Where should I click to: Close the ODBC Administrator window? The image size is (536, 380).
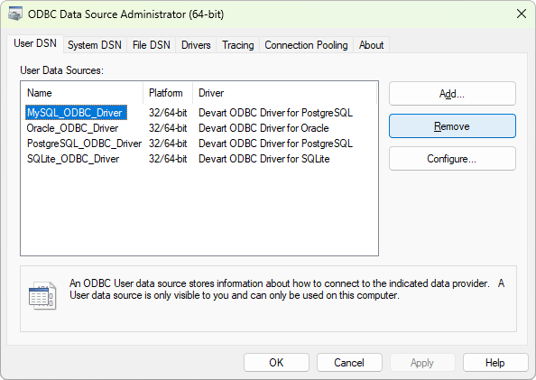(522, 14)
